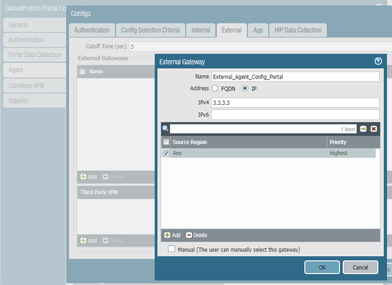Sort by Priority column header
The width and height of the screenshot is (392, 285).
click(x=353, y=142)
